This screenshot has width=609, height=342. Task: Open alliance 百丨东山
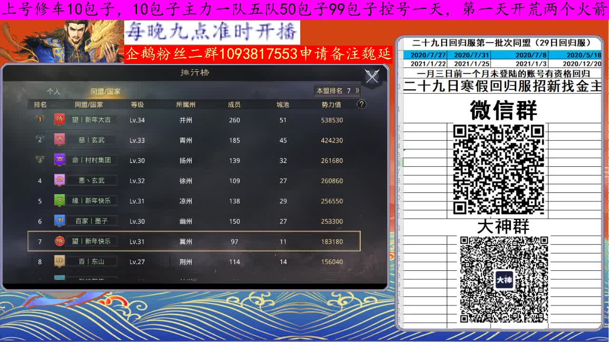(x=91, y=261)
